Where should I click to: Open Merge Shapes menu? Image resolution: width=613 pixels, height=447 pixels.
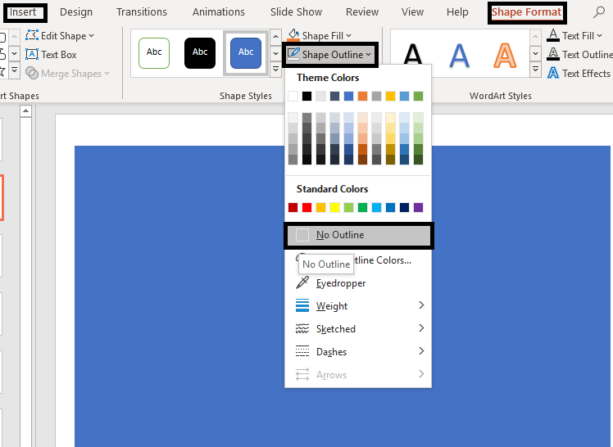point(67,74)
